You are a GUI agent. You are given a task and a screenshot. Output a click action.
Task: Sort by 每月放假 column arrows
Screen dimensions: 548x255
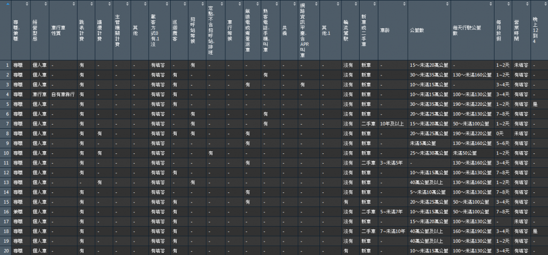[x=509, y=4]
